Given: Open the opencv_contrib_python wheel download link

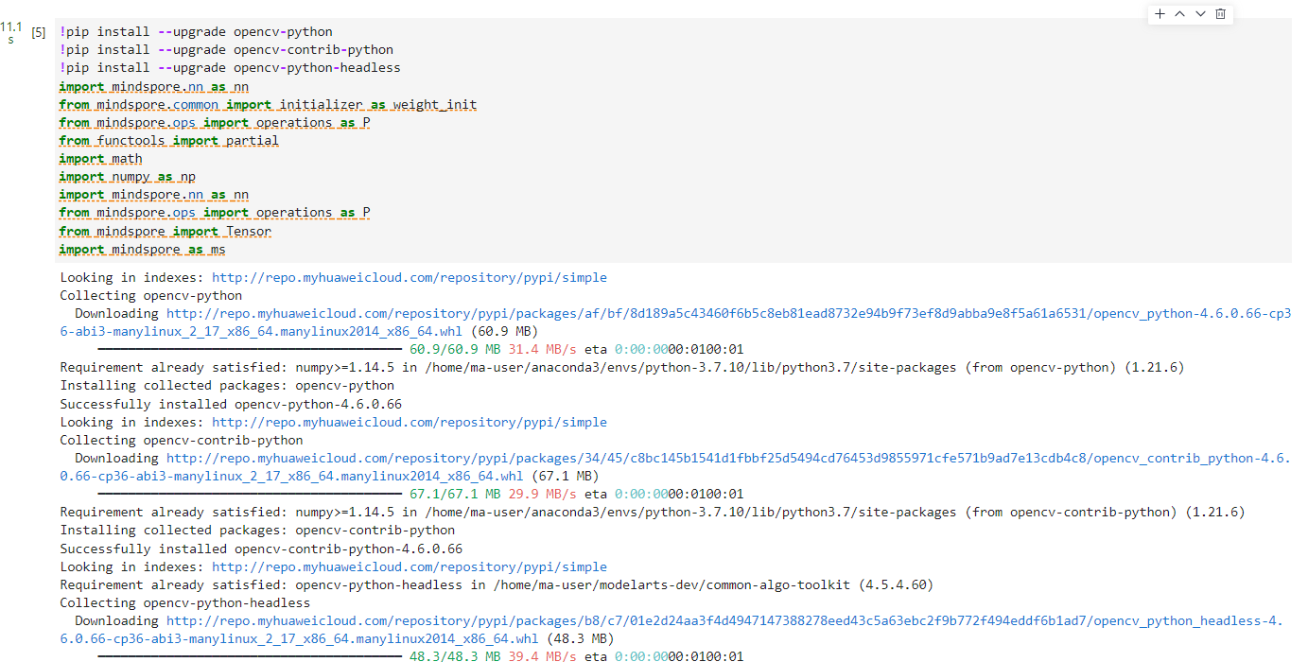Looking at the screenshot, I should [x=676, y=467].
